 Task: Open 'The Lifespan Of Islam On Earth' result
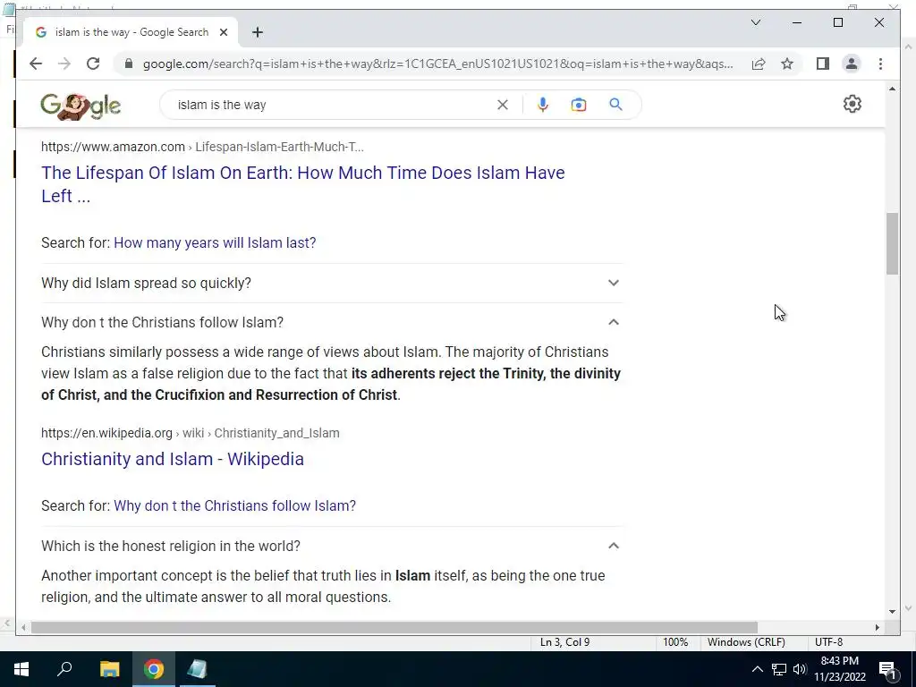point(302,184)
